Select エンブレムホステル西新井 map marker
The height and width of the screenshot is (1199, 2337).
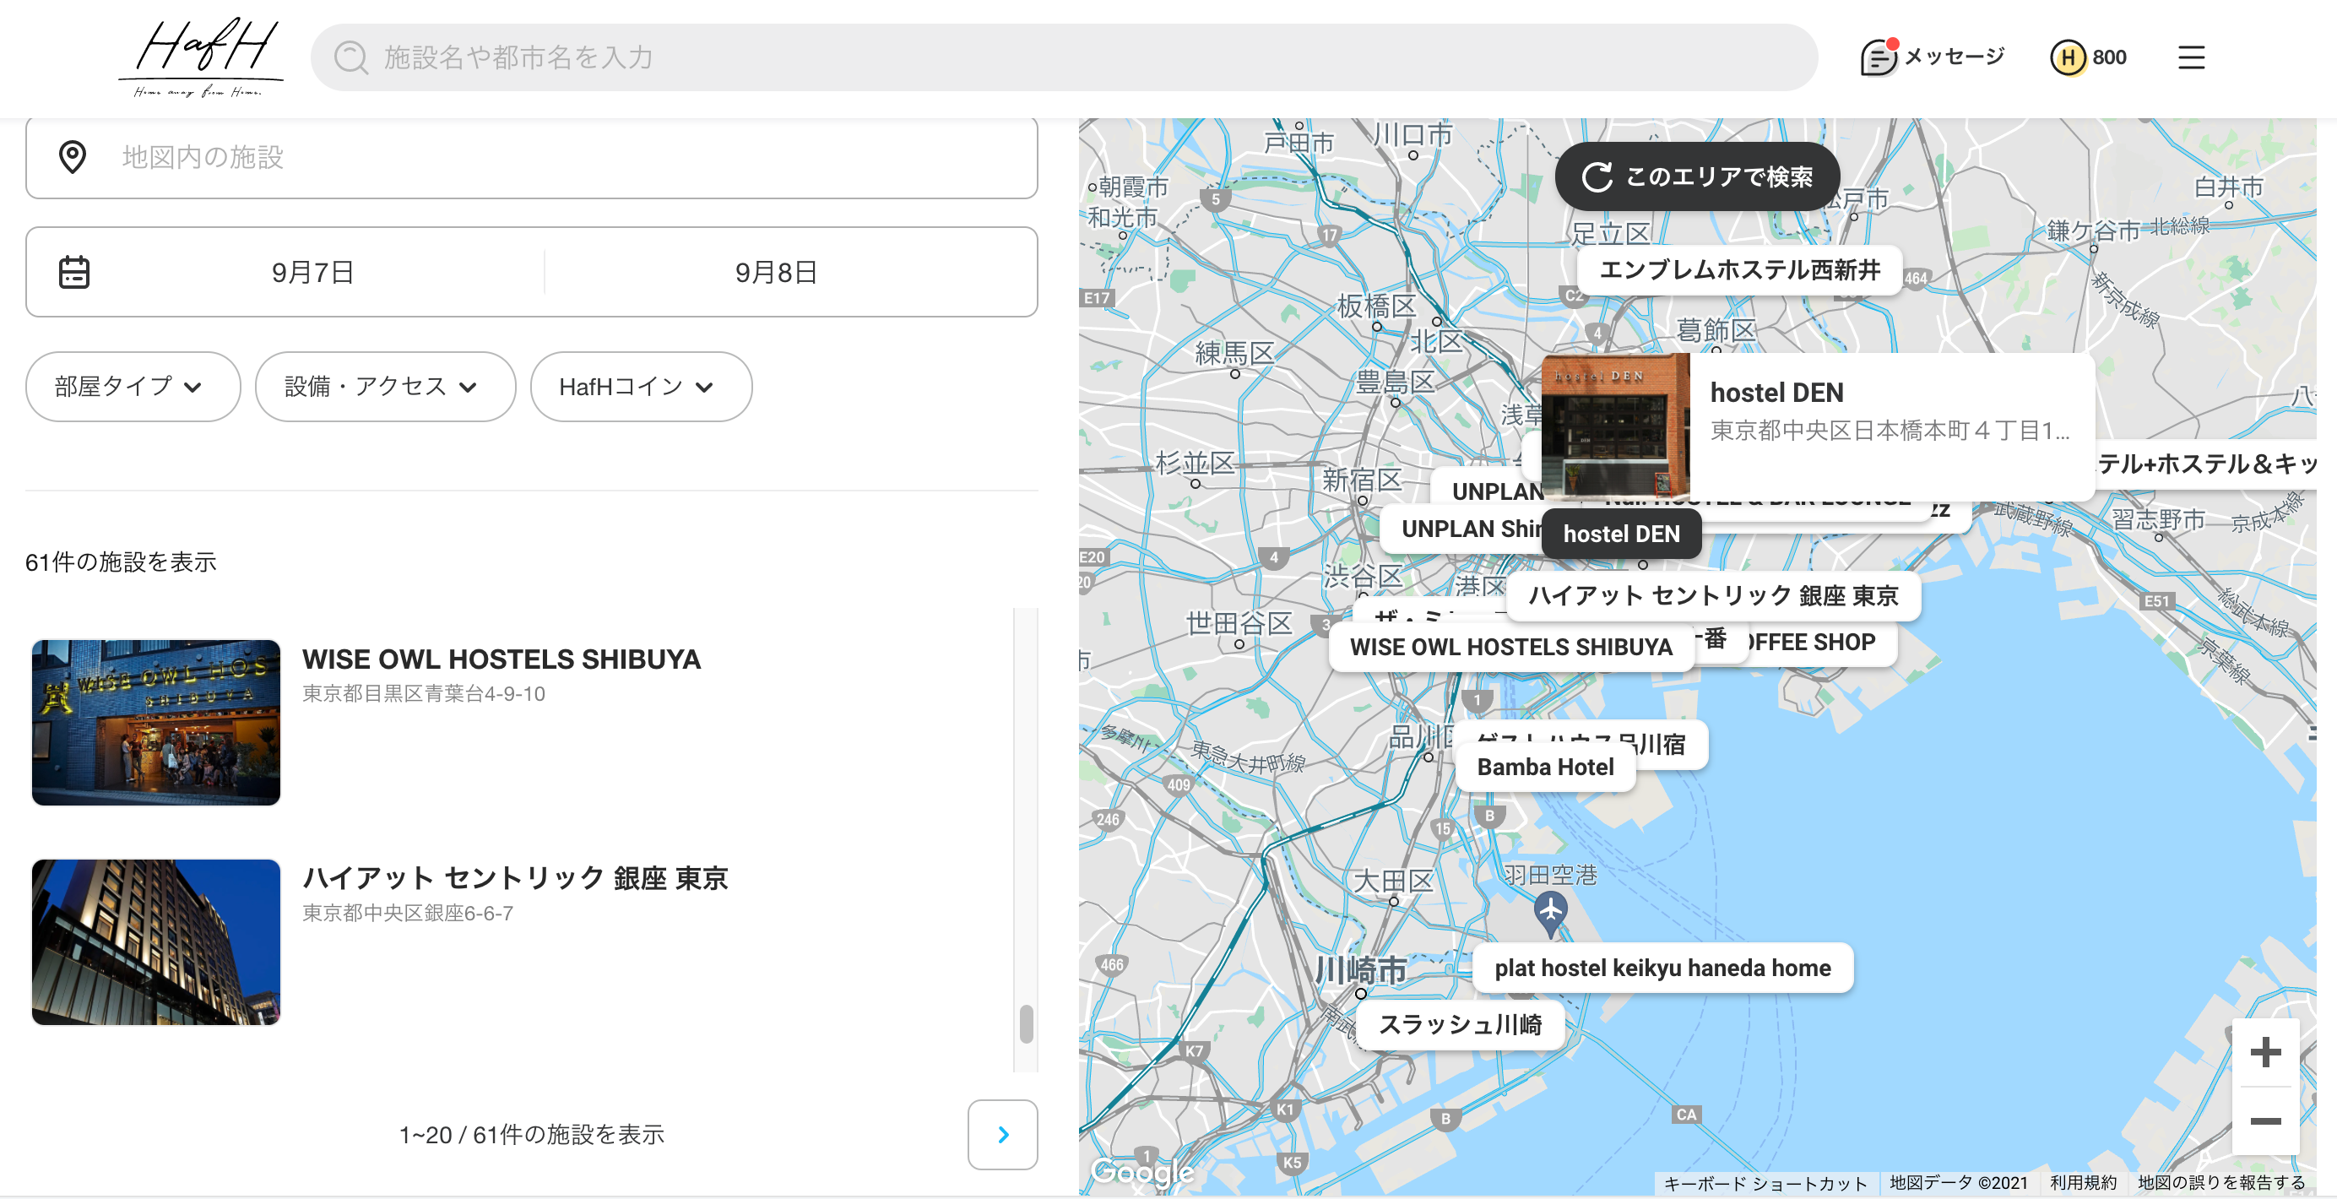click(x=1739, y=270)
